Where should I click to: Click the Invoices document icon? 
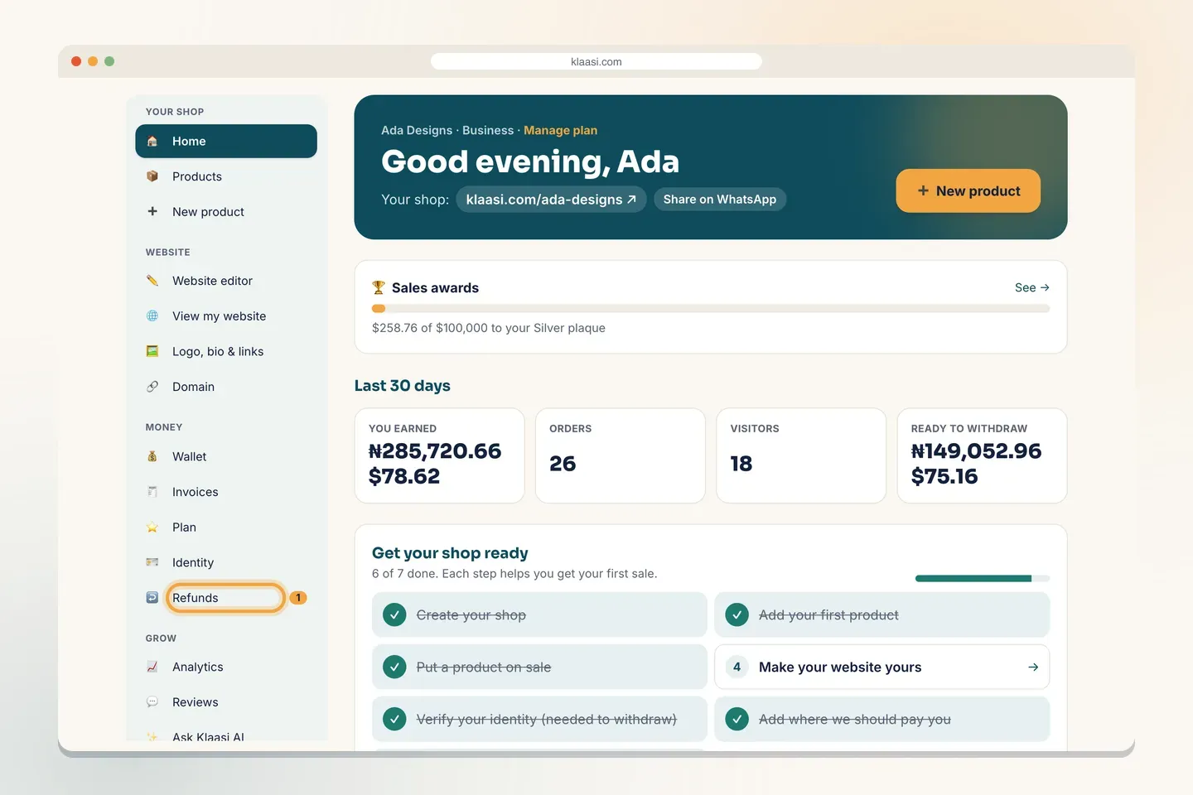click(152, 492)
